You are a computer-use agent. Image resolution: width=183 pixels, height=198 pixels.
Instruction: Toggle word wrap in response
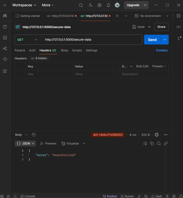coord(145,144)
